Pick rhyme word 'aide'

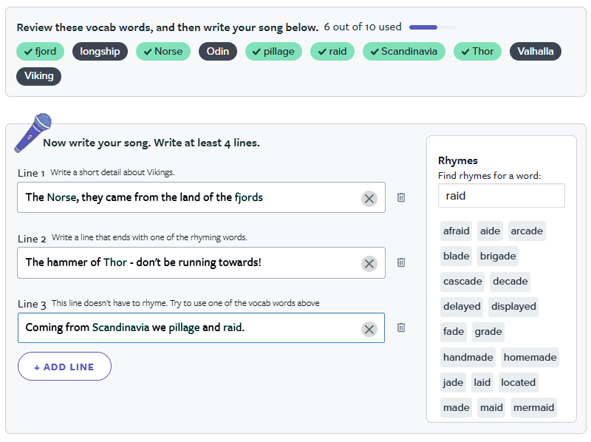(x=490, y=231)
